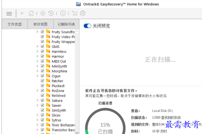Uncheck the Fruity Wrapper checkbox
The image size is (202, 134).
click(x=42, y=41)
